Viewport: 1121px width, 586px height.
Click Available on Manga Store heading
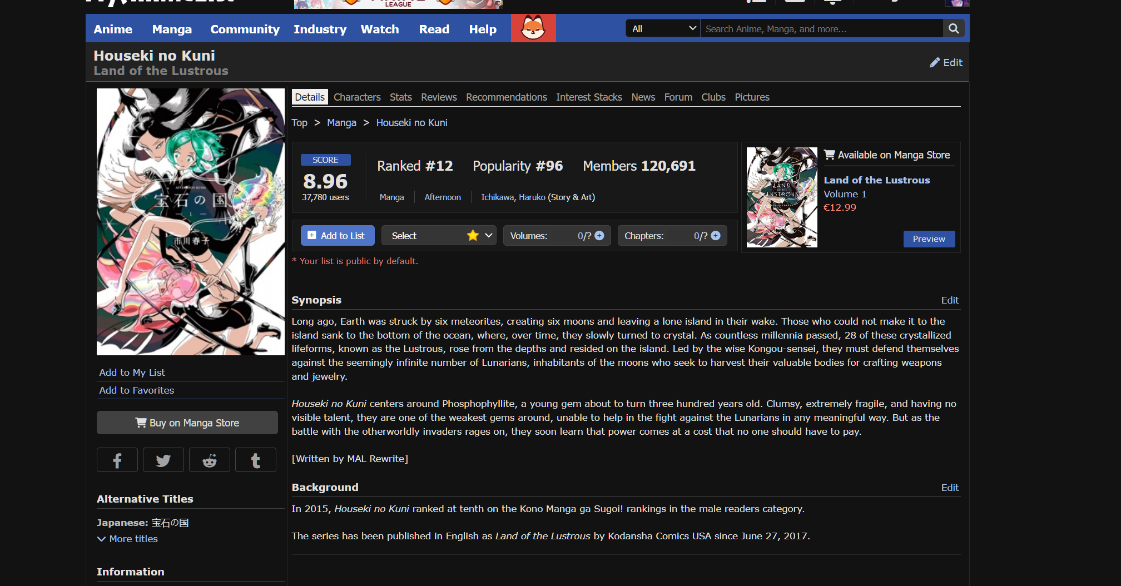tap(887, 155)
